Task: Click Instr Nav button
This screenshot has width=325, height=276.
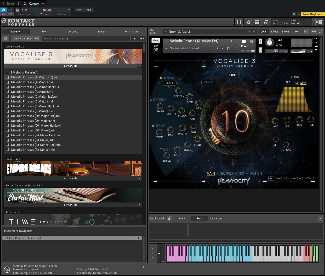Action: tap(139, 39)
